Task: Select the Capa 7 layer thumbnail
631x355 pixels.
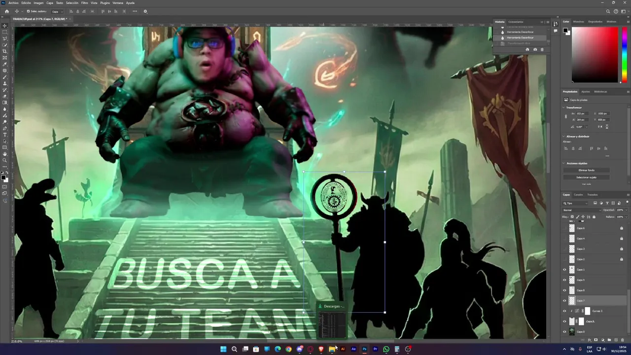Action: pyautogui.click(x=572, y=300)
